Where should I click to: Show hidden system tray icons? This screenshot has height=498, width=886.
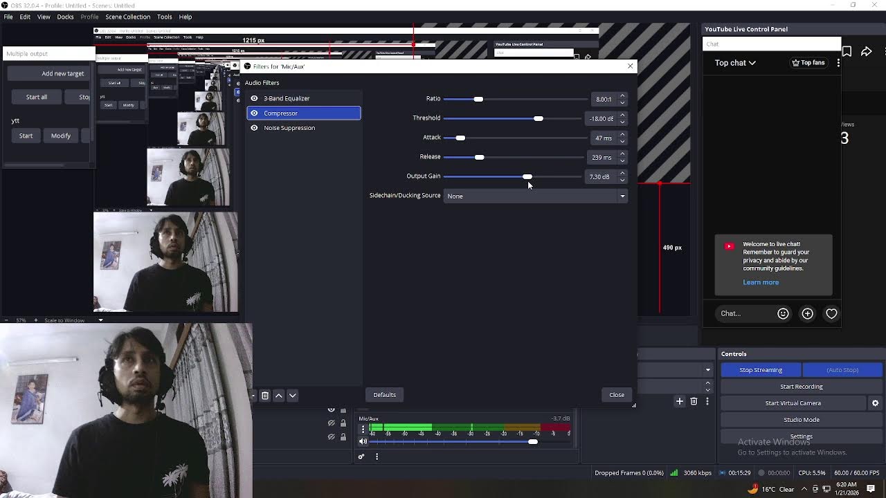tap(804, 489)
